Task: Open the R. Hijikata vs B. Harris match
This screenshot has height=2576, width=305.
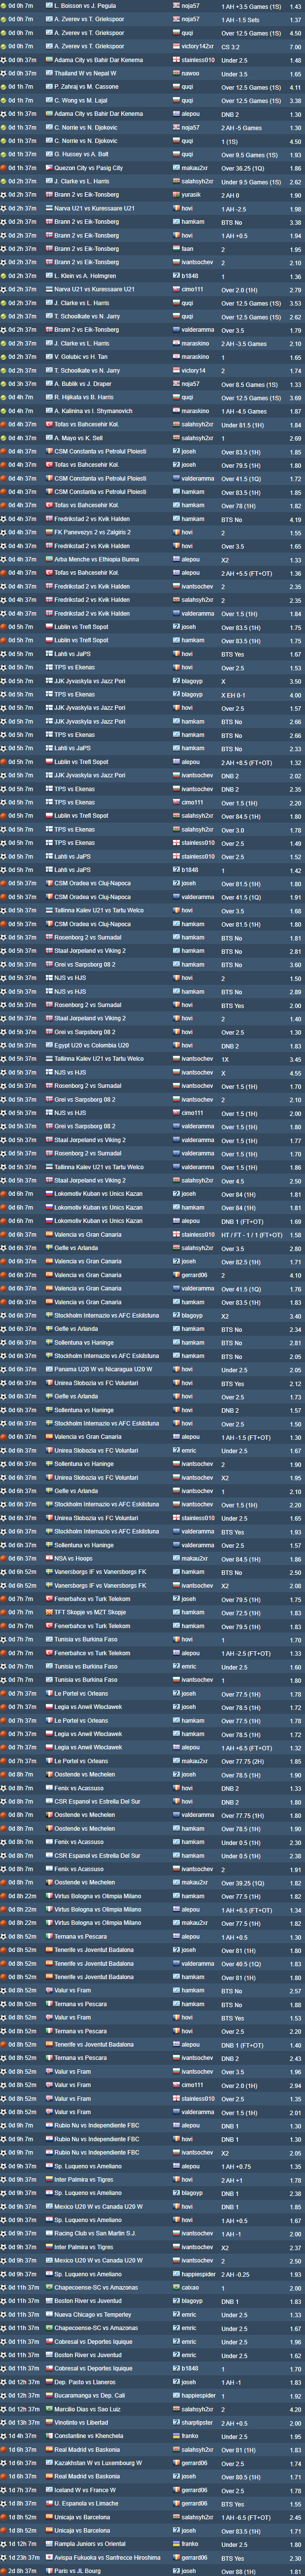Action: (84, 397)
